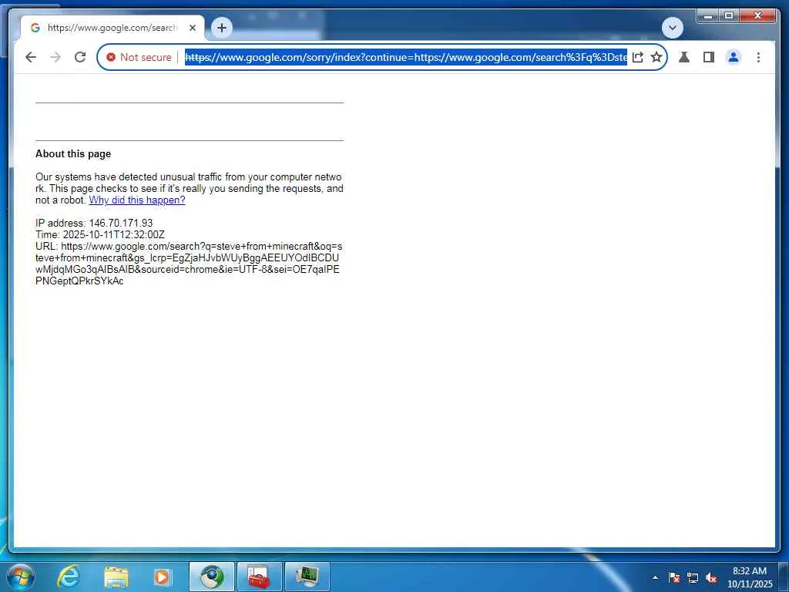Open Action Center flag icon

[674, 577]
